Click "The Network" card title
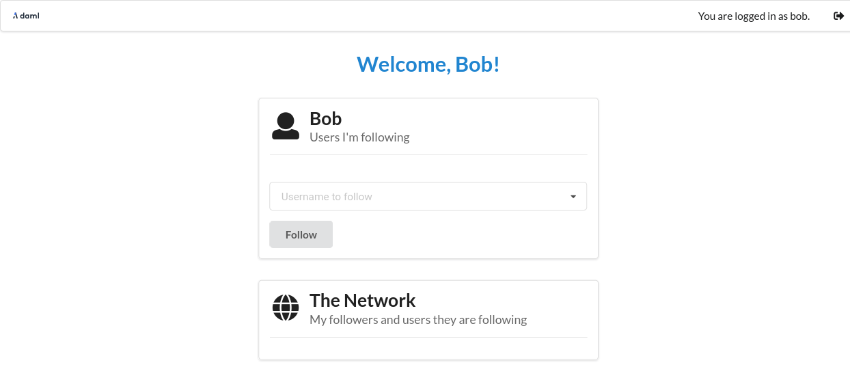This screenshot has height=367, width=850. click(x=362, y=300)
